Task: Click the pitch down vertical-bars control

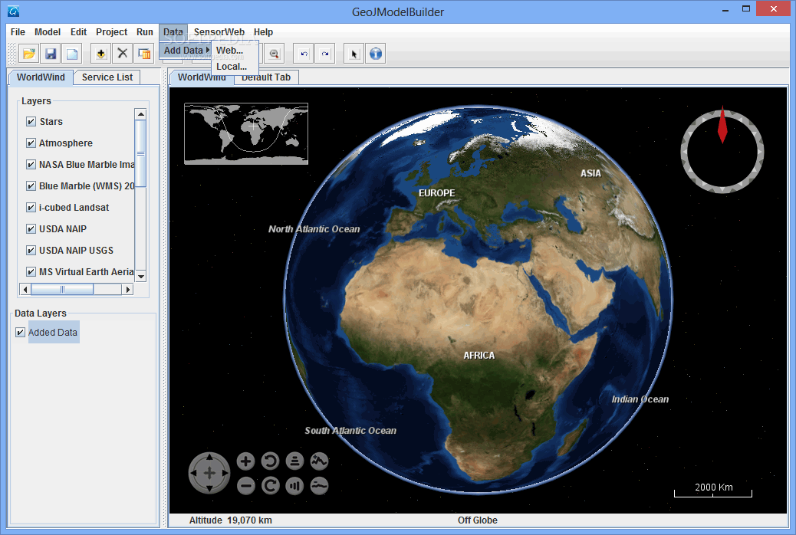Action: click(294, 486)
